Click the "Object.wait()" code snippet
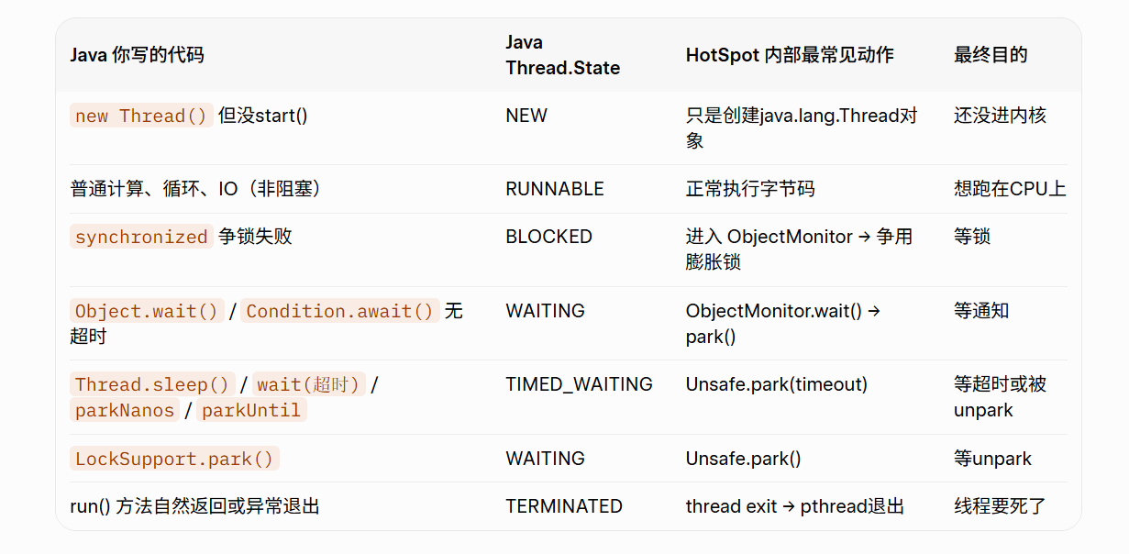This screenshot has height=554, width=1129. click(x=147, y=311)
